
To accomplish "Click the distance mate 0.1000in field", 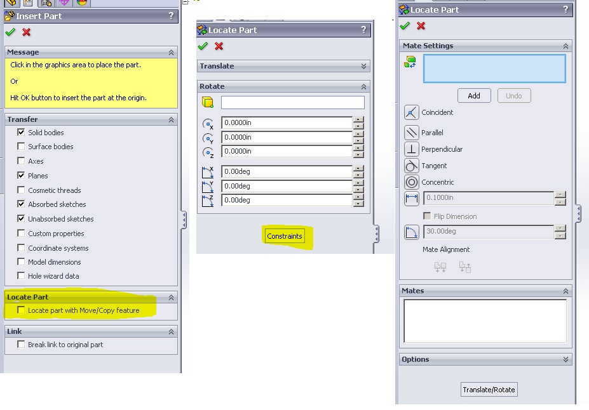I will coord(489,197).
